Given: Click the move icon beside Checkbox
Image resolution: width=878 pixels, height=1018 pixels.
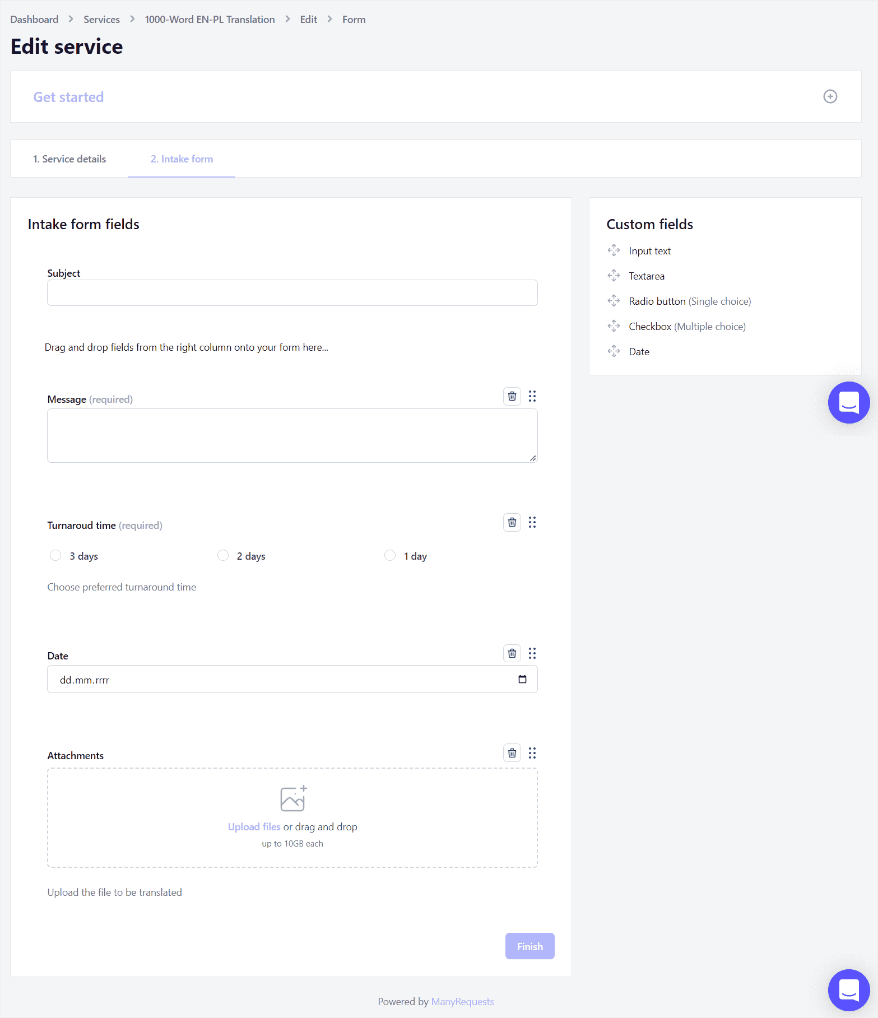Looking at the screenshot, I should click(614, 326).
